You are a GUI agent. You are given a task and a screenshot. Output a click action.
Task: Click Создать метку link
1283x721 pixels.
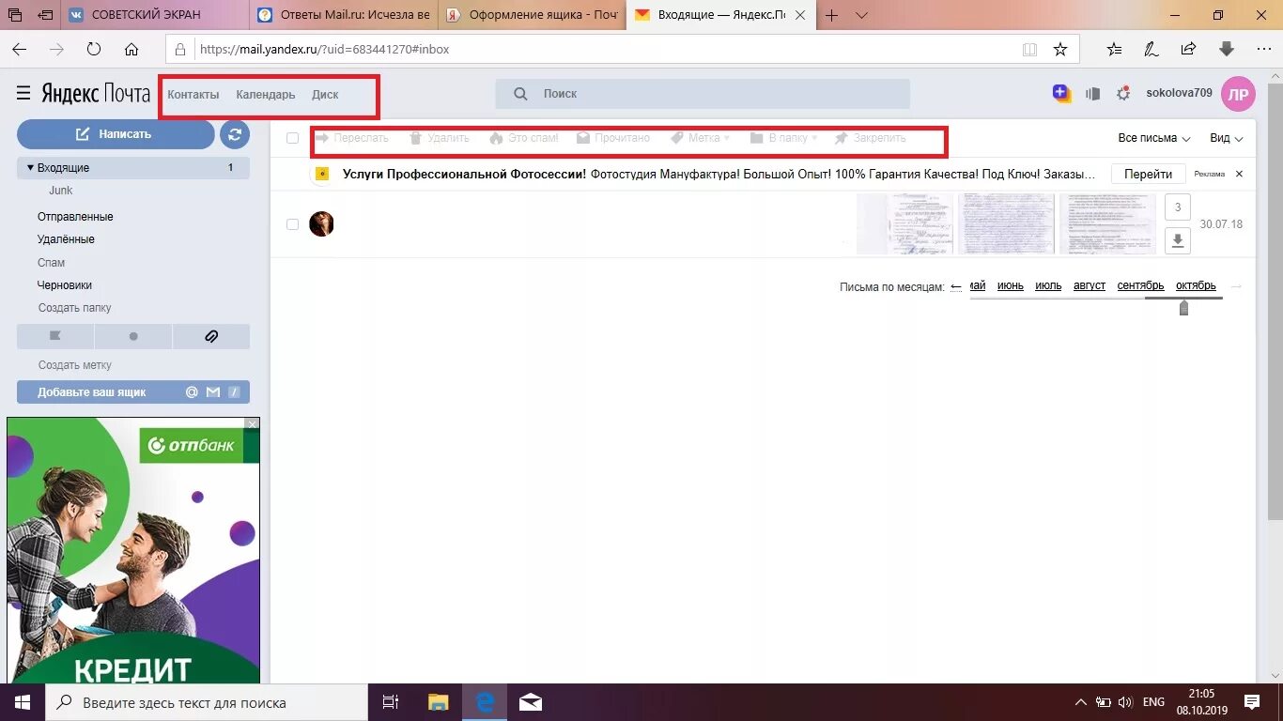75,365
